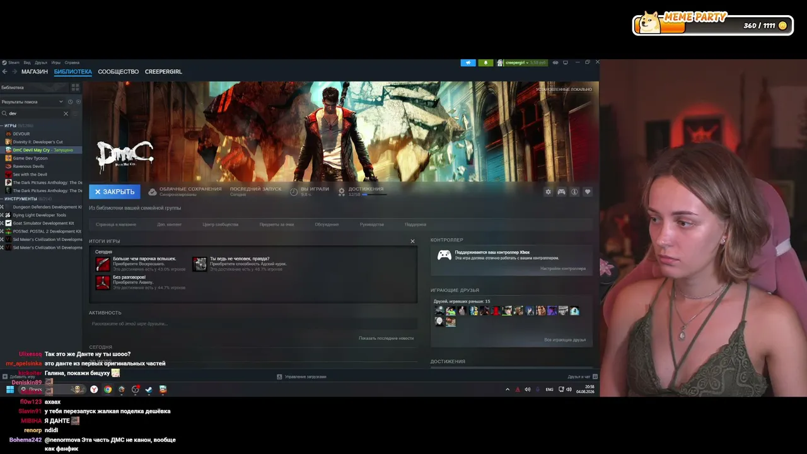
Task: Open the Ты ведь не человек achievement icon
Action: point(200,264)
